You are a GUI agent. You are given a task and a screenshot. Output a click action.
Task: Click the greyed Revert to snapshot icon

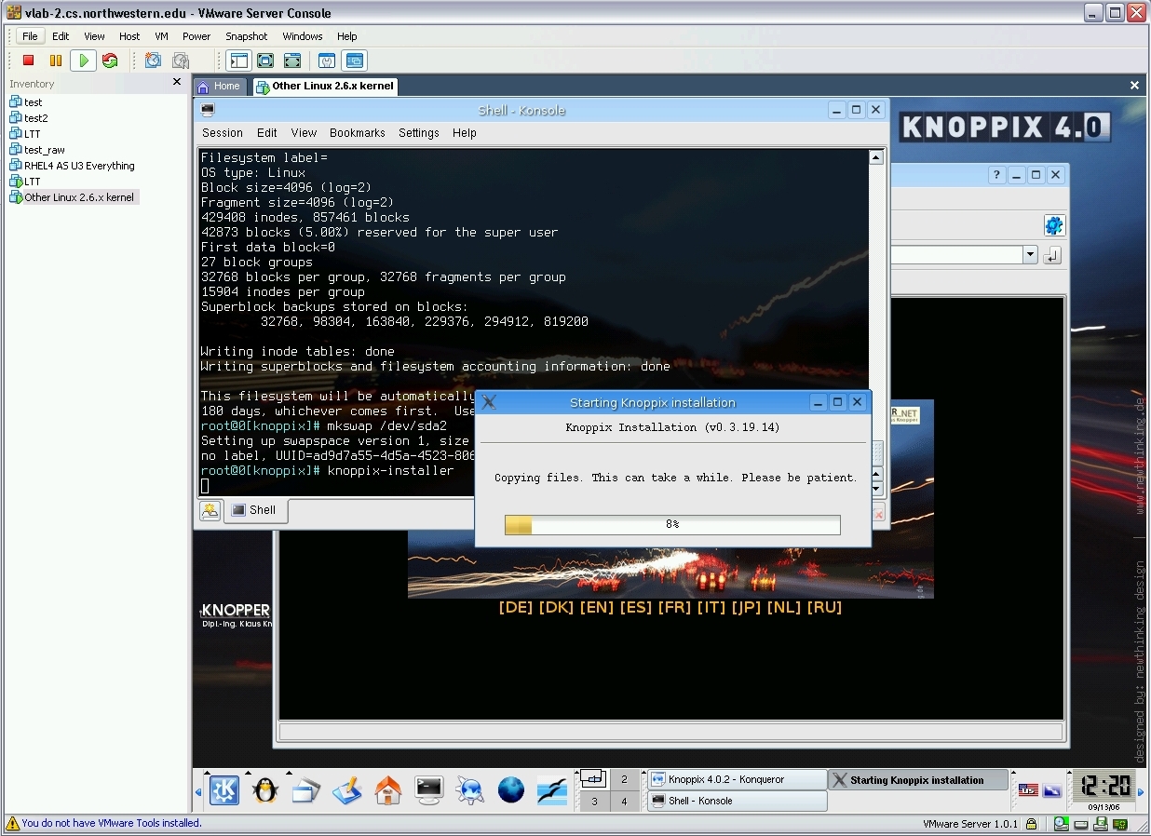[x=181, y=61]
